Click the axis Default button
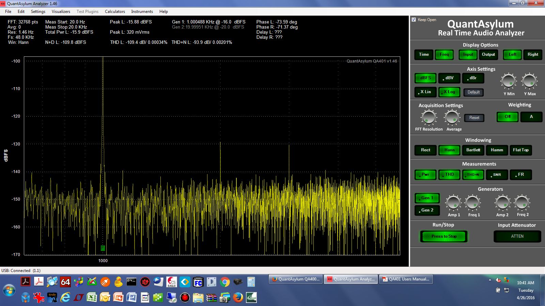545x306 pixels. (x=473, y=92)
